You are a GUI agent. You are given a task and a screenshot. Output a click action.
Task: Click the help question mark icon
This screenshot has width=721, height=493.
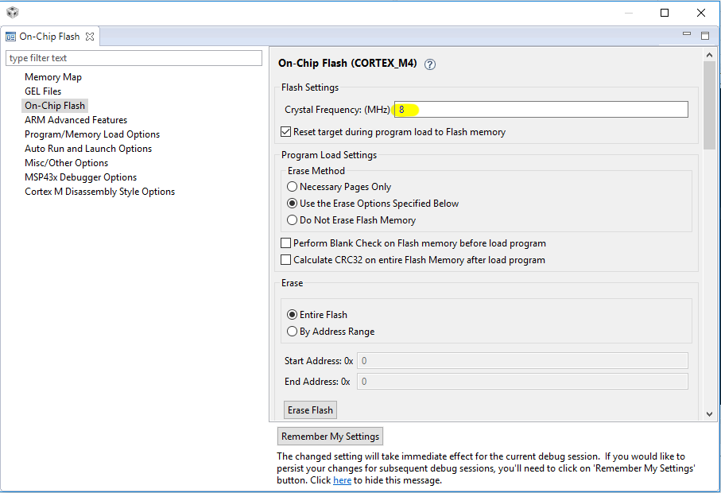click(x=430, y=64)
